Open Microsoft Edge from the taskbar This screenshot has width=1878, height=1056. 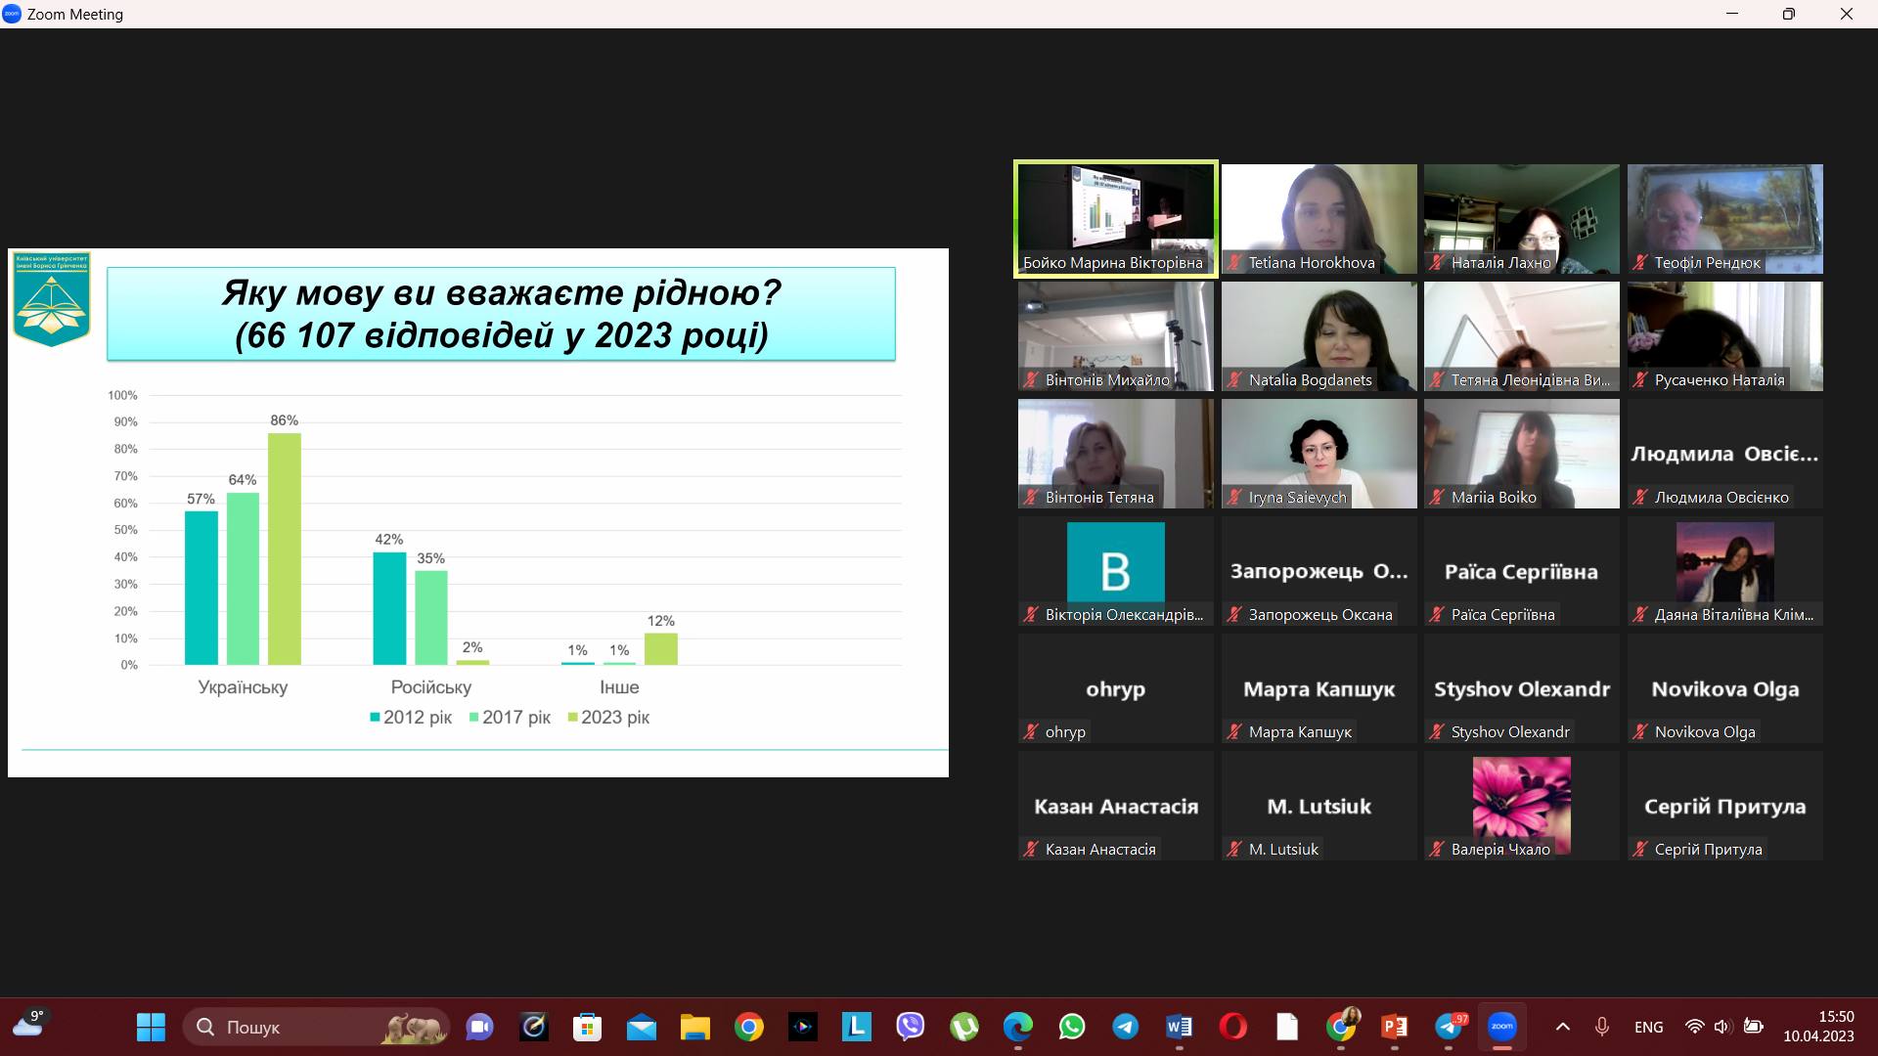(x=1017, y=1027)
